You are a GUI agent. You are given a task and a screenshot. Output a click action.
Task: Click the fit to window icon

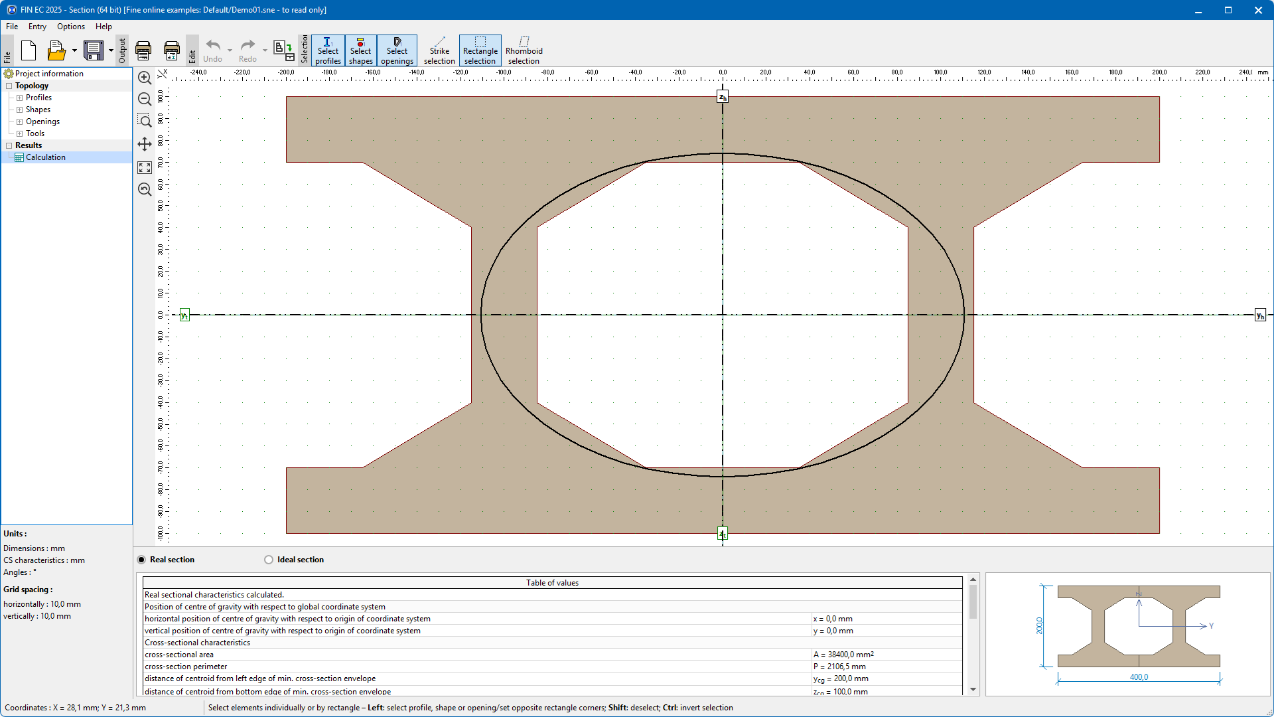(145, 167)
